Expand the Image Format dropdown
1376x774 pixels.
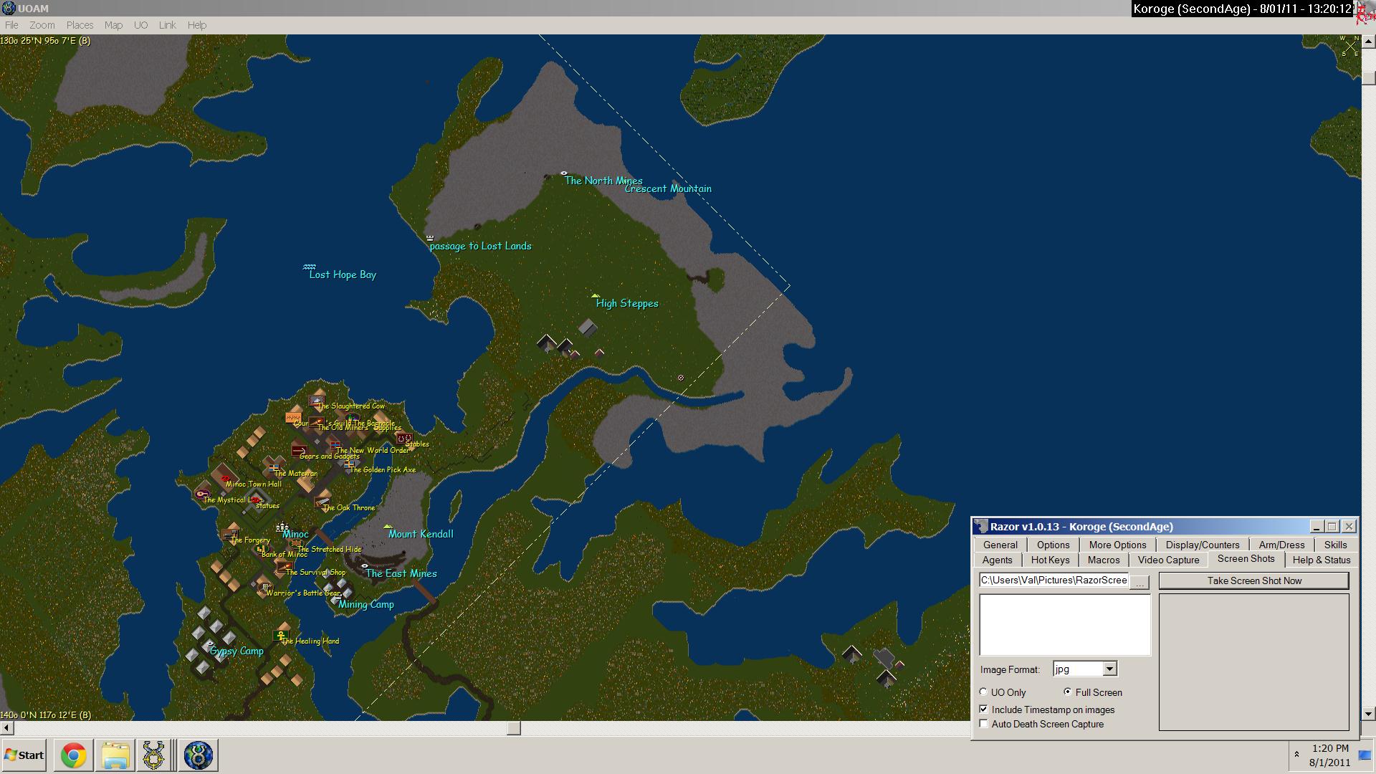pyautogui.click(x=1109, y=669)
